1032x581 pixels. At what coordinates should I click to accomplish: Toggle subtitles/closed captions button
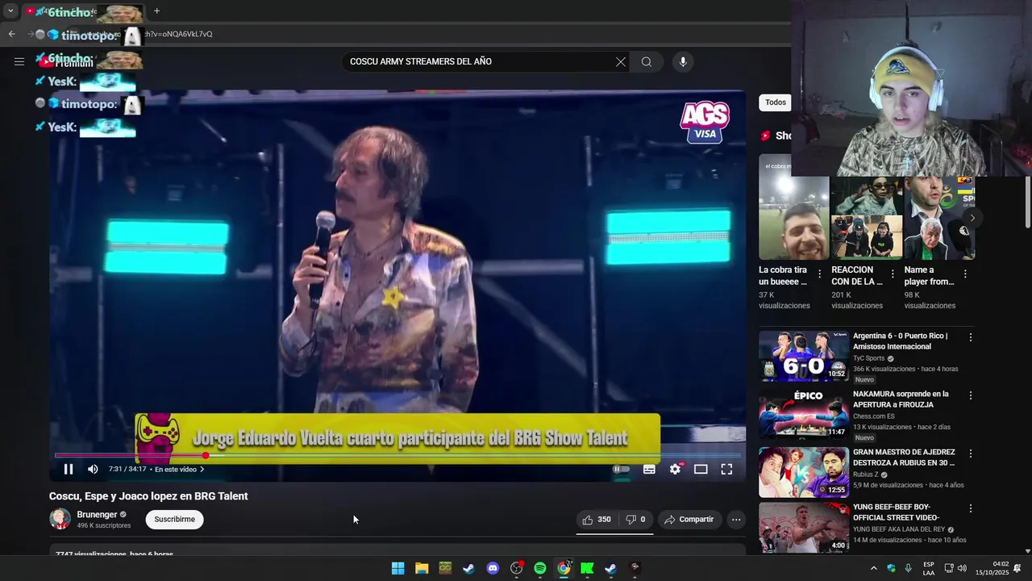pyautogui.click(x=649, y=469)
